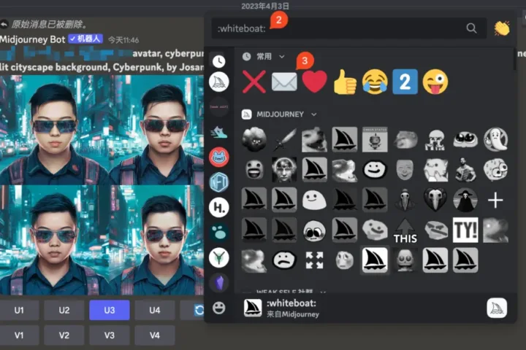Viewport: 526px width, 350px height.
Task: Click the Midjourney Bot username
Action: [x=33, y=39]
